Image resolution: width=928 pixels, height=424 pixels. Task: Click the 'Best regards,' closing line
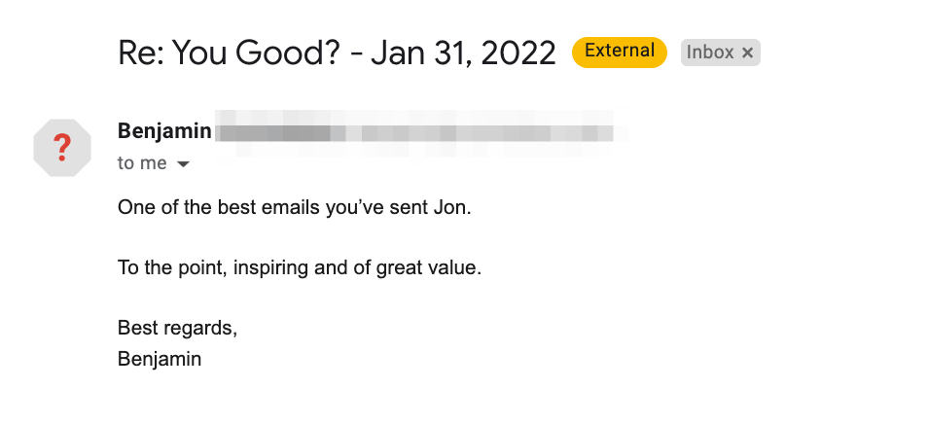[178, 328]
